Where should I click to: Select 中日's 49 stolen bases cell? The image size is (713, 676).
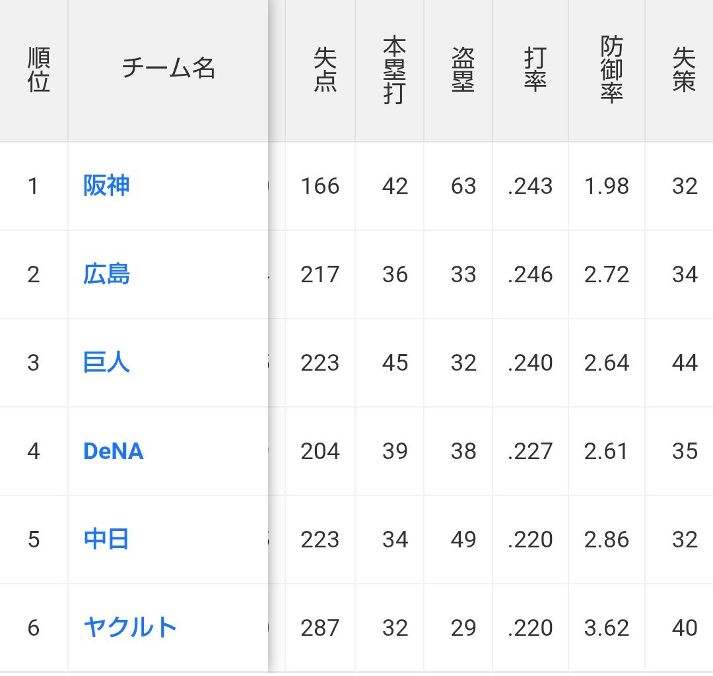(x=463, y=539)
